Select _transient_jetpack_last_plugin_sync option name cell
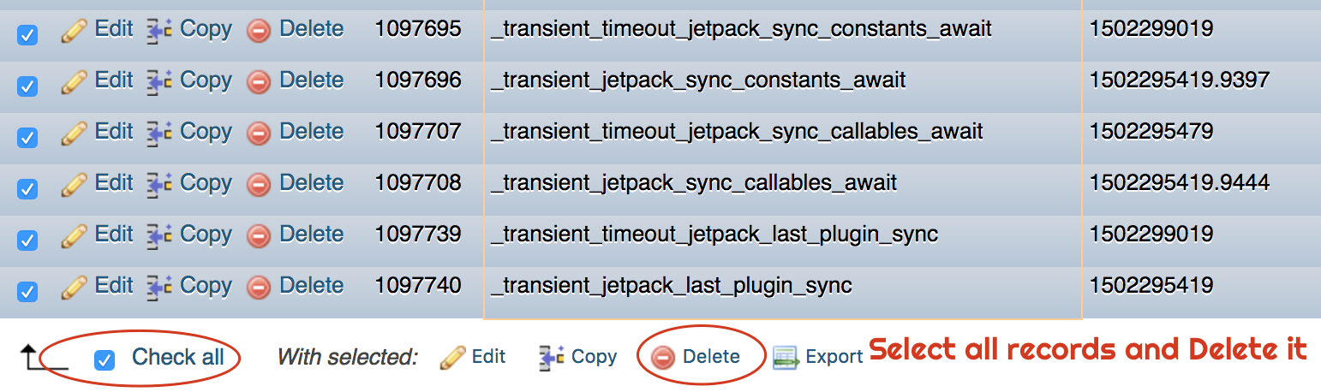The height and width of the screenshot is (392, 1321). pyautogui.click(x=783, y=286)
